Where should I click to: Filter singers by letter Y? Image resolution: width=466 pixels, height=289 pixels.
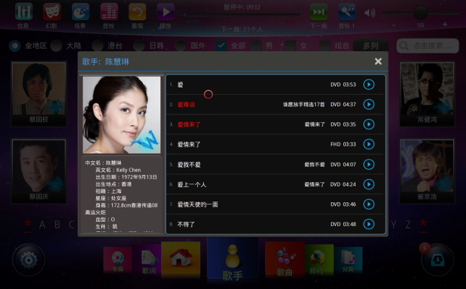pos(394,225)
